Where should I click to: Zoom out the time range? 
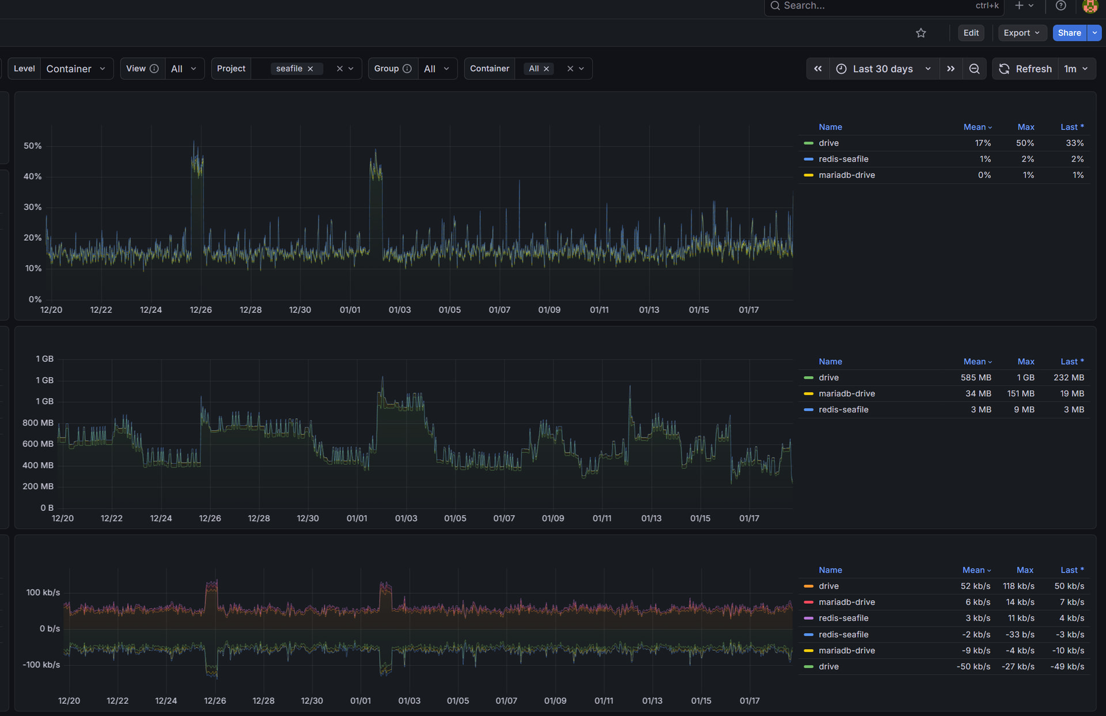coord(974,69)
